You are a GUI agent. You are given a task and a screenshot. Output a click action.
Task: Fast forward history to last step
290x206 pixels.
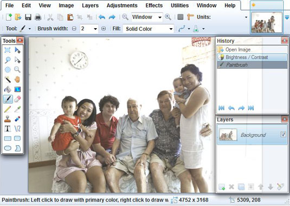[x=251, y=108]
